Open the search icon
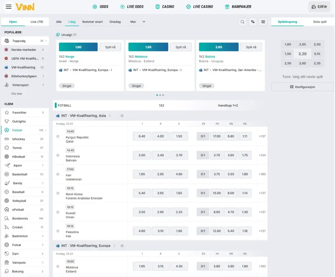Viewport: 335px width, 277px height. point(242,22)
